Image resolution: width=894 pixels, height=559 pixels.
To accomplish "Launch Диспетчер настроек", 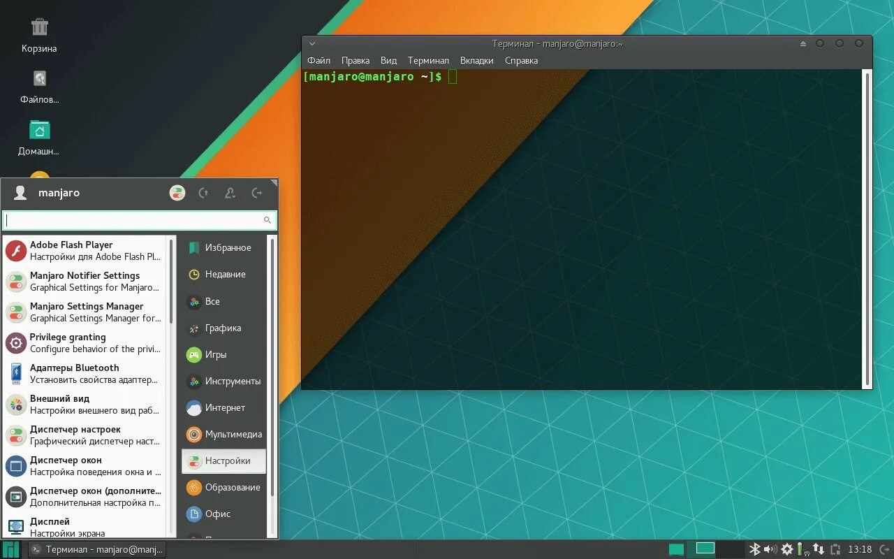I will 85,435.
